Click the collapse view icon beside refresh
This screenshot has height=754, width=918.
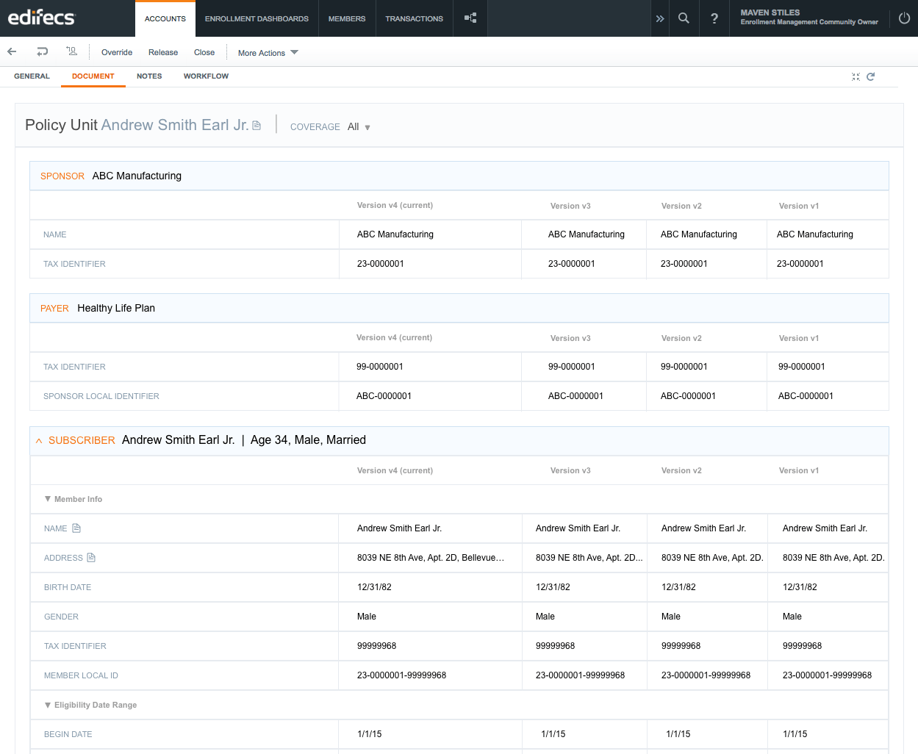(x=856, y=76)
